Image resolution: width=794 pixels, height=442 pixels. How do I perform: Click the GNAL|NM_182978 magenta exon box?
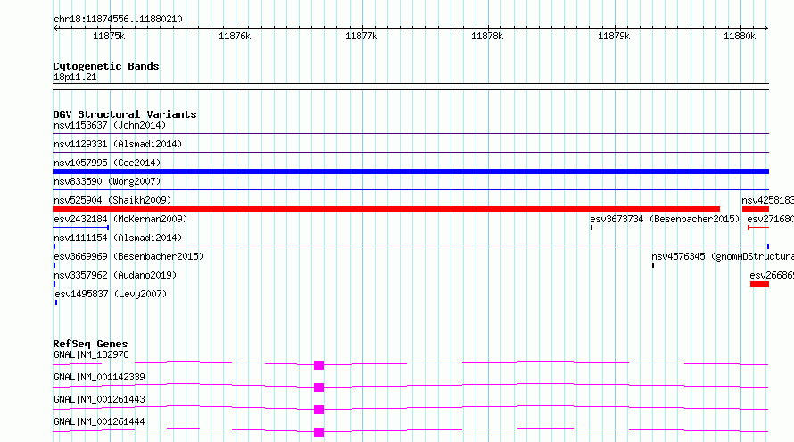pos(319,365)
